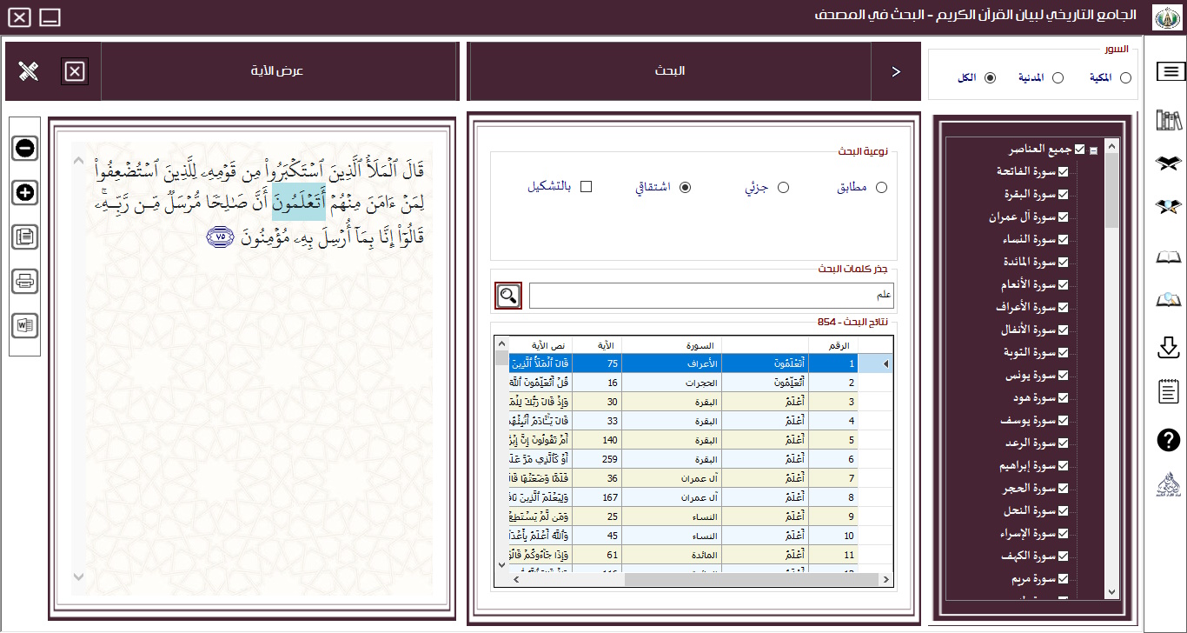
Task: Open the pencil and ruler tools icon
Action: point(29,71)
